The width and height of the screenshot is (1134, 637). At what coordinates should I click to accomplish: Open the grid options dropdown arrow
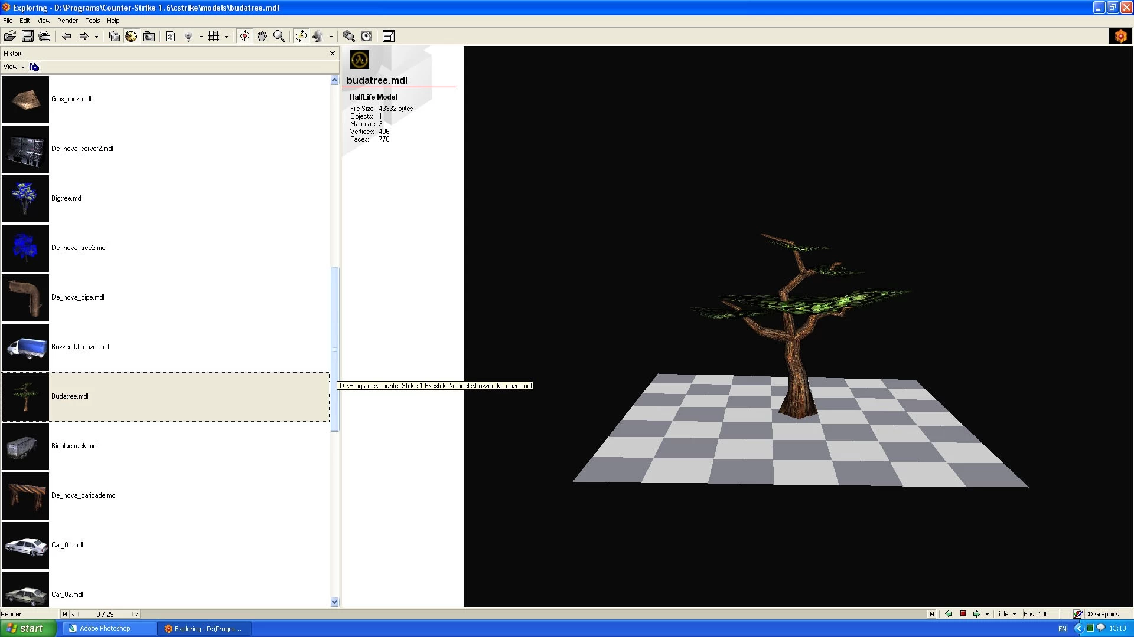click(x=226, y=37)
